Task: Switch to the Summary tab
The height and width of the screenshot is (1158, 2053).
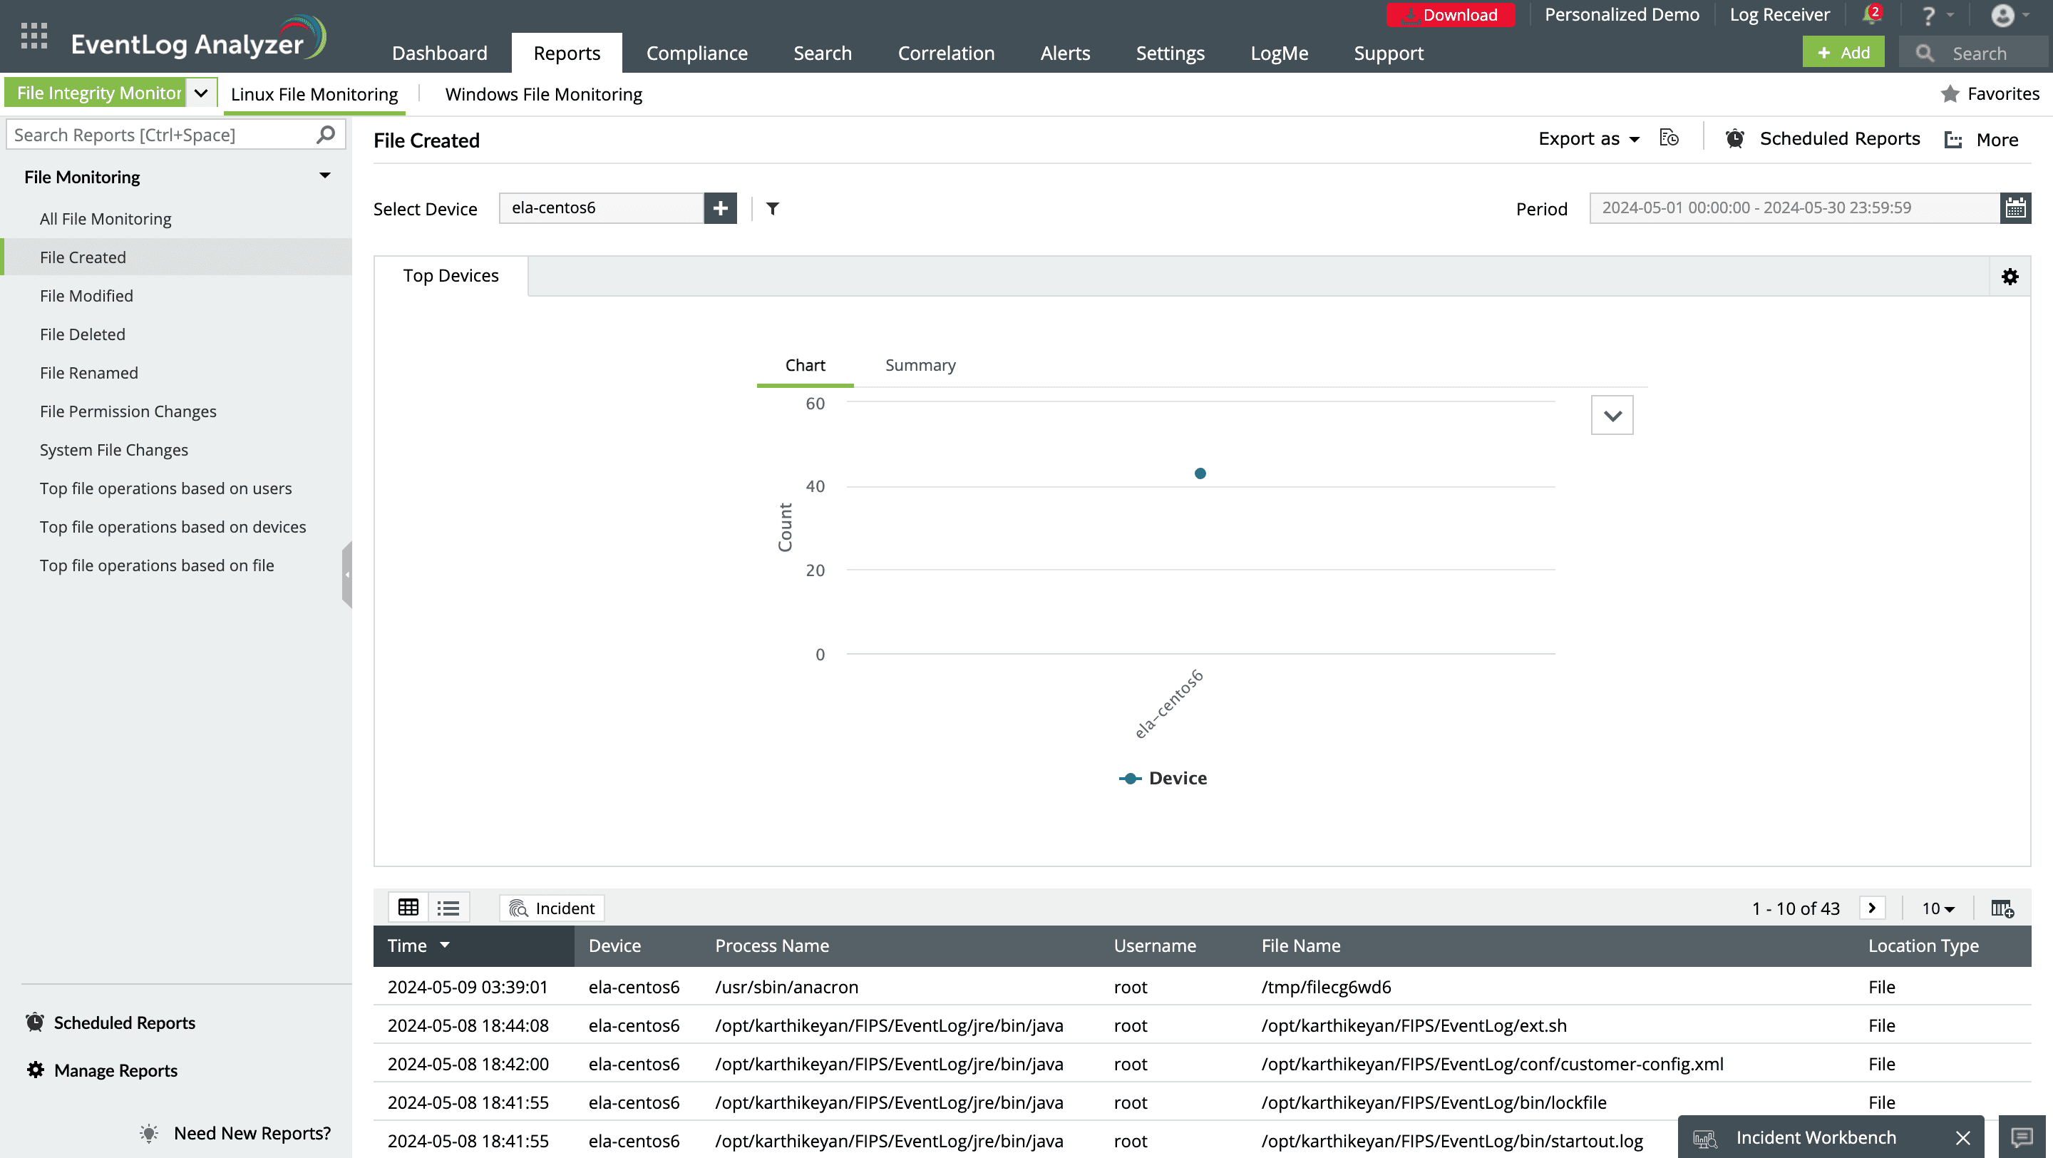Action: pos(920,364)
